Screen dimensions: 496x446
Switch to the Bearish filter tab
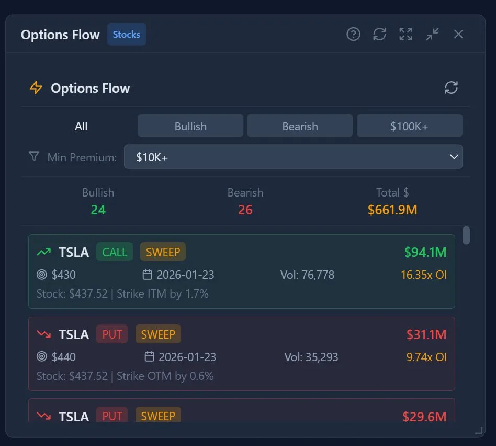click(x=300, y=126)
